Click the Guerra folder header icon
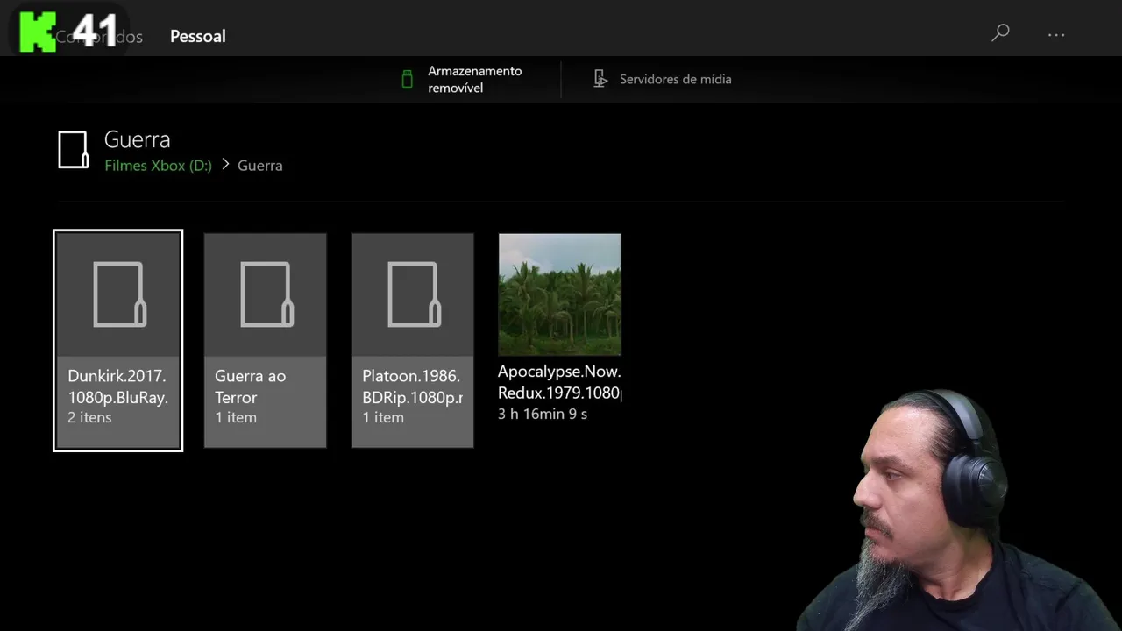 point(74,150)
